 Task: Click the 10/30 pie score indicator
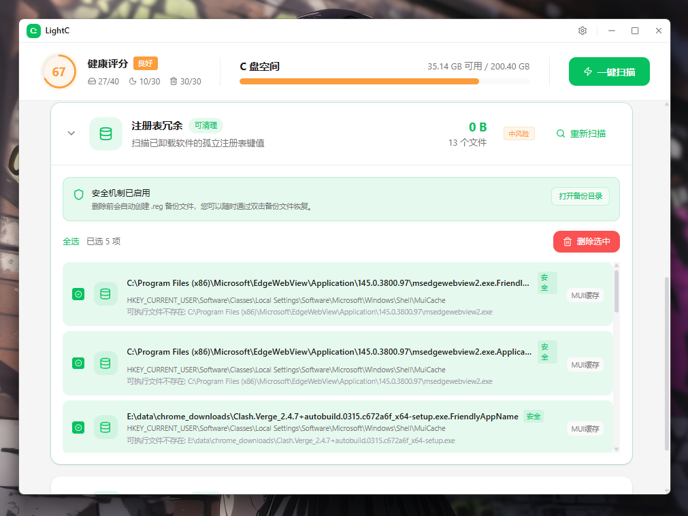(x=144, y=82)
